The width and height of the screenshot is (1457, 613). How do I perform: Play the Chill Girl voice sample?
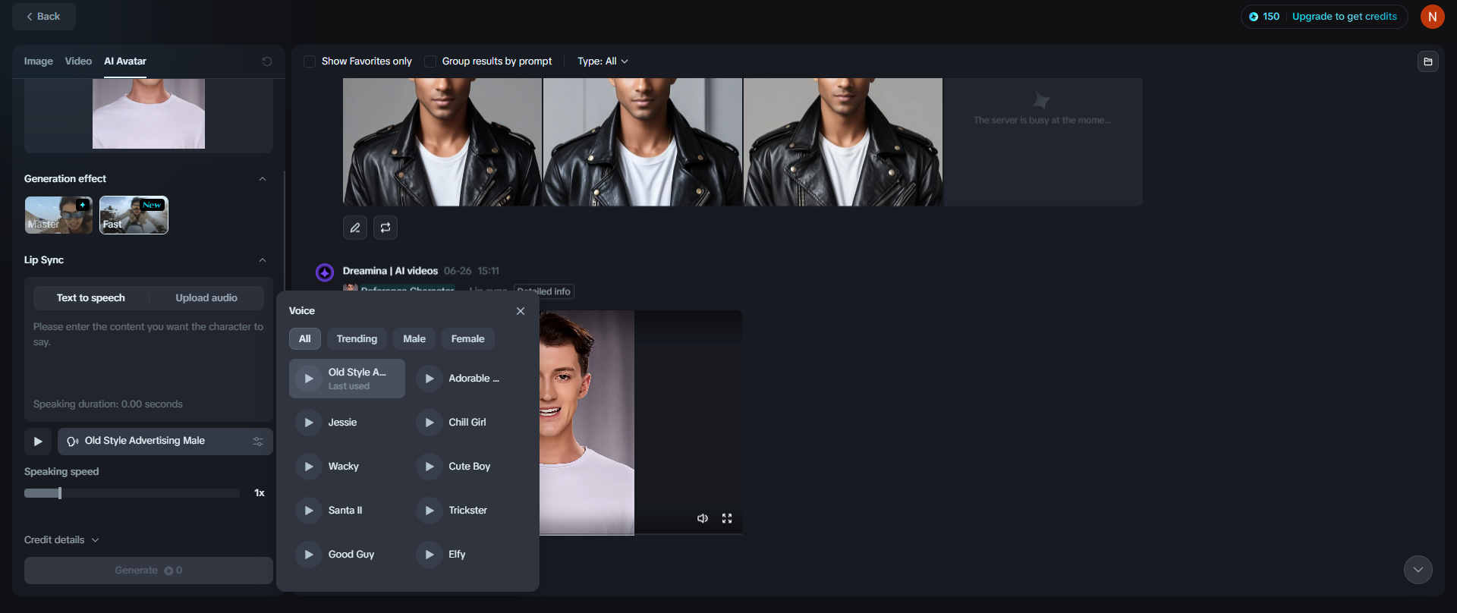pyautogui.click(x=430, y=423)
